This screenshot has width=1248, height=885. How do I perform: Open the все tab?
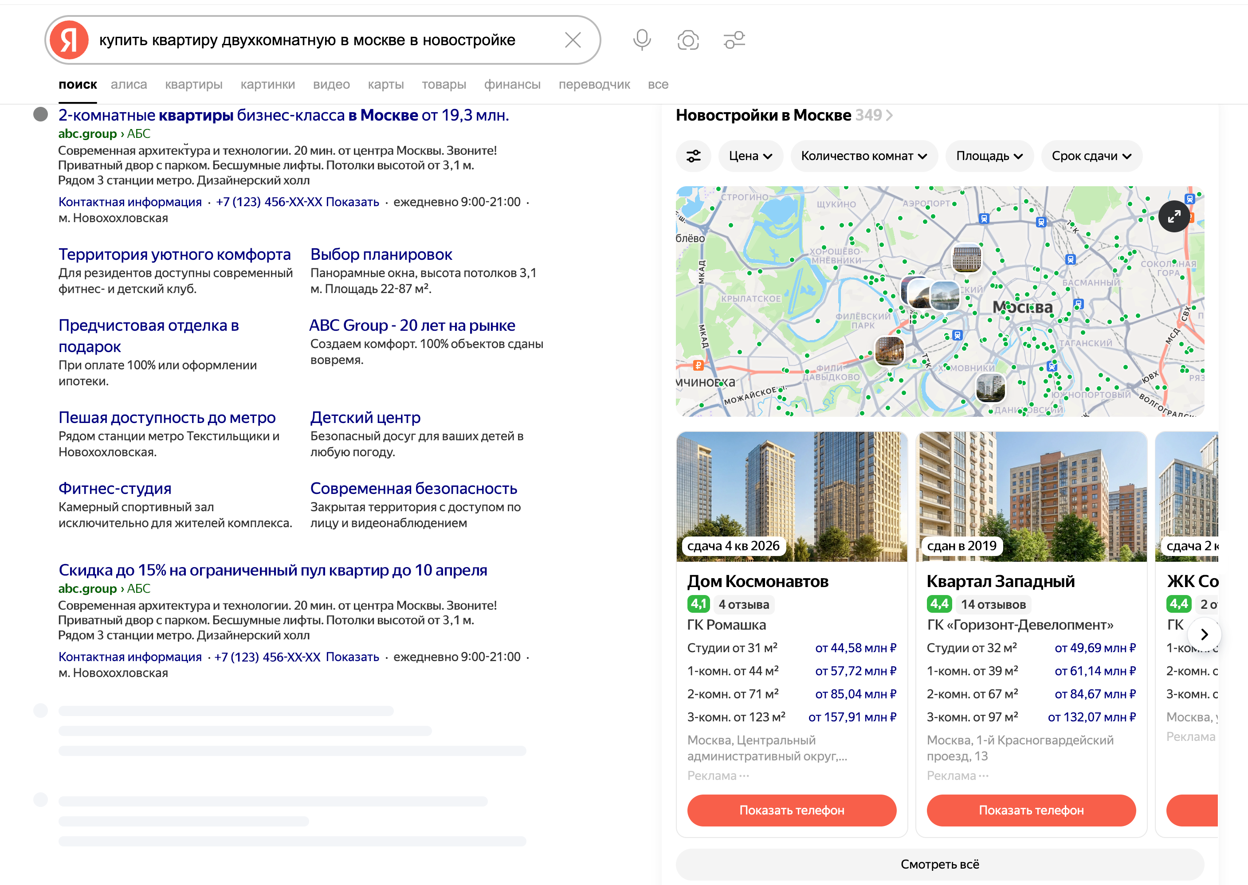point(658,85)
